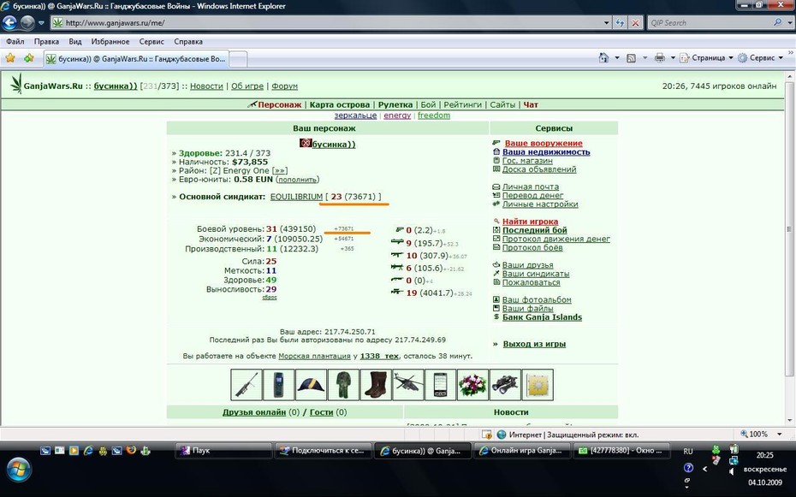Screen dimensions: 796x497
Task: Open the Сервис toolbar dropdown
Action: [x=760, y=58]
